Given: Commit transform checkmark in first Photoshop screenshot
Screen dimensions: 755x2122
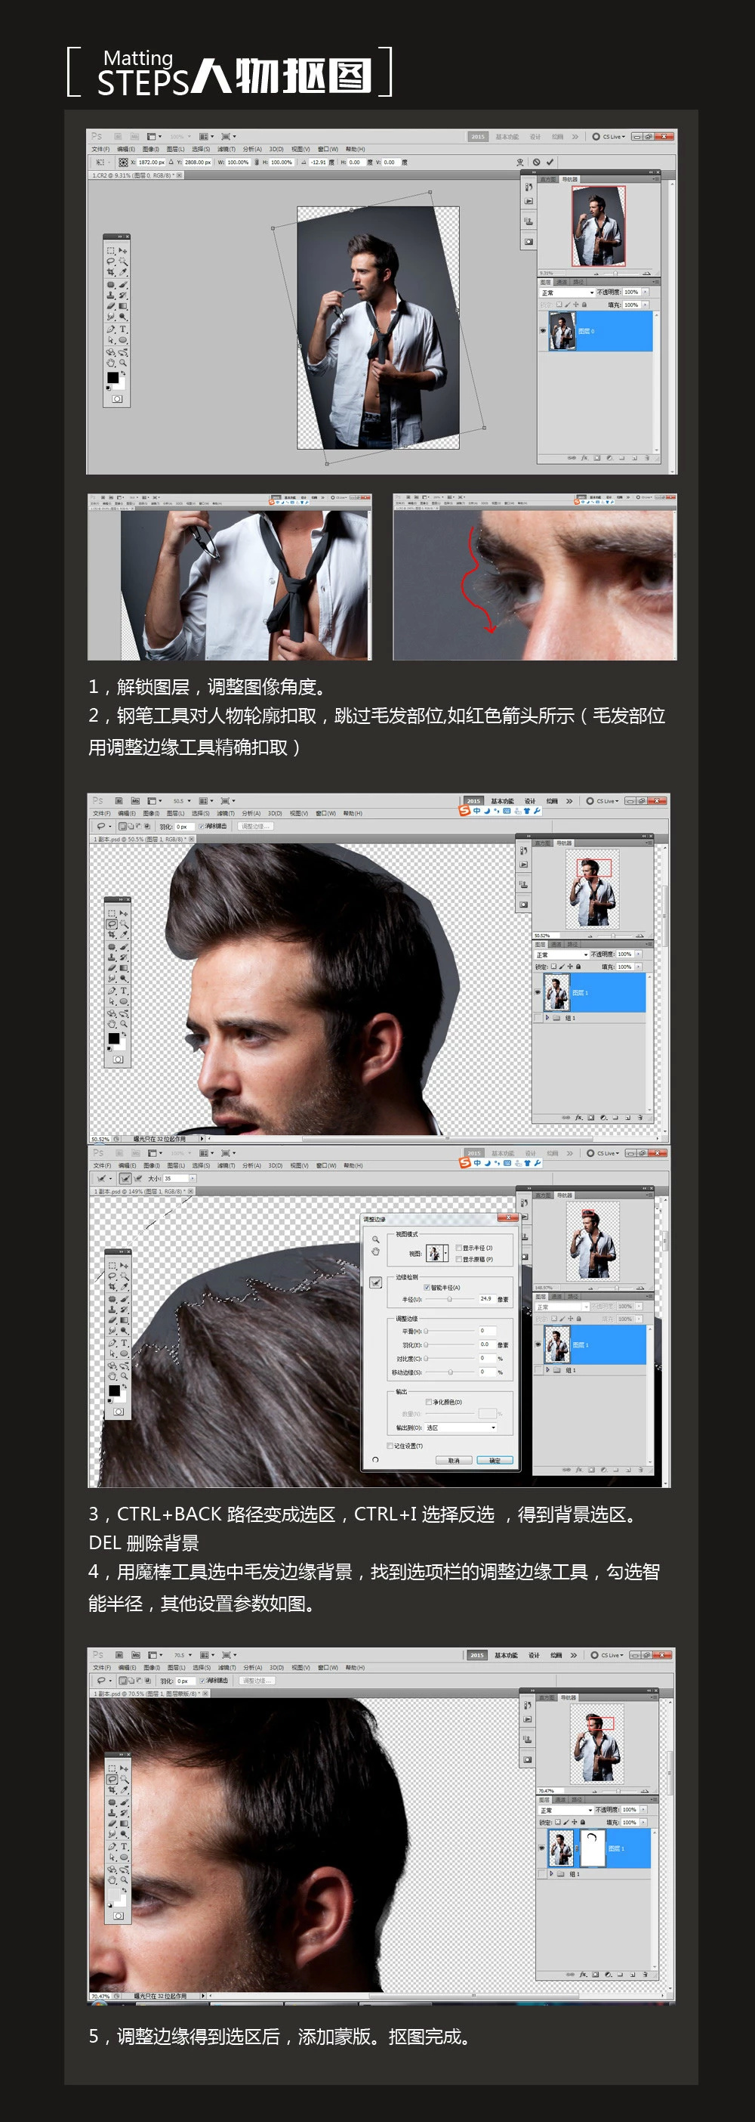Looking at the screenshot, I should (x=549, y=162).
